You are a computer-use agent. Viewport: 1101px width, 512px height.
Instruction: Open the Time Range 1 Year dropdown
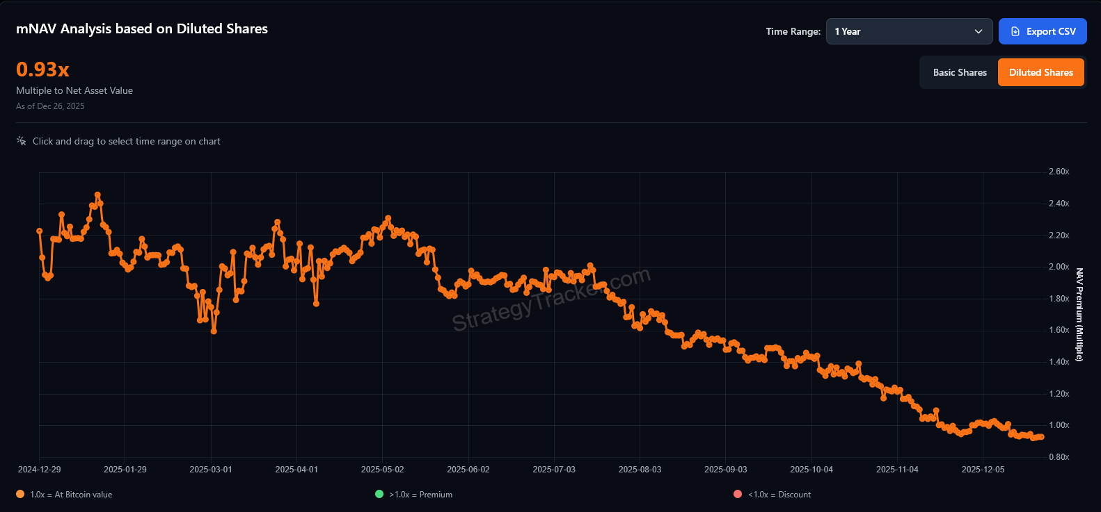tap(908, 31)
